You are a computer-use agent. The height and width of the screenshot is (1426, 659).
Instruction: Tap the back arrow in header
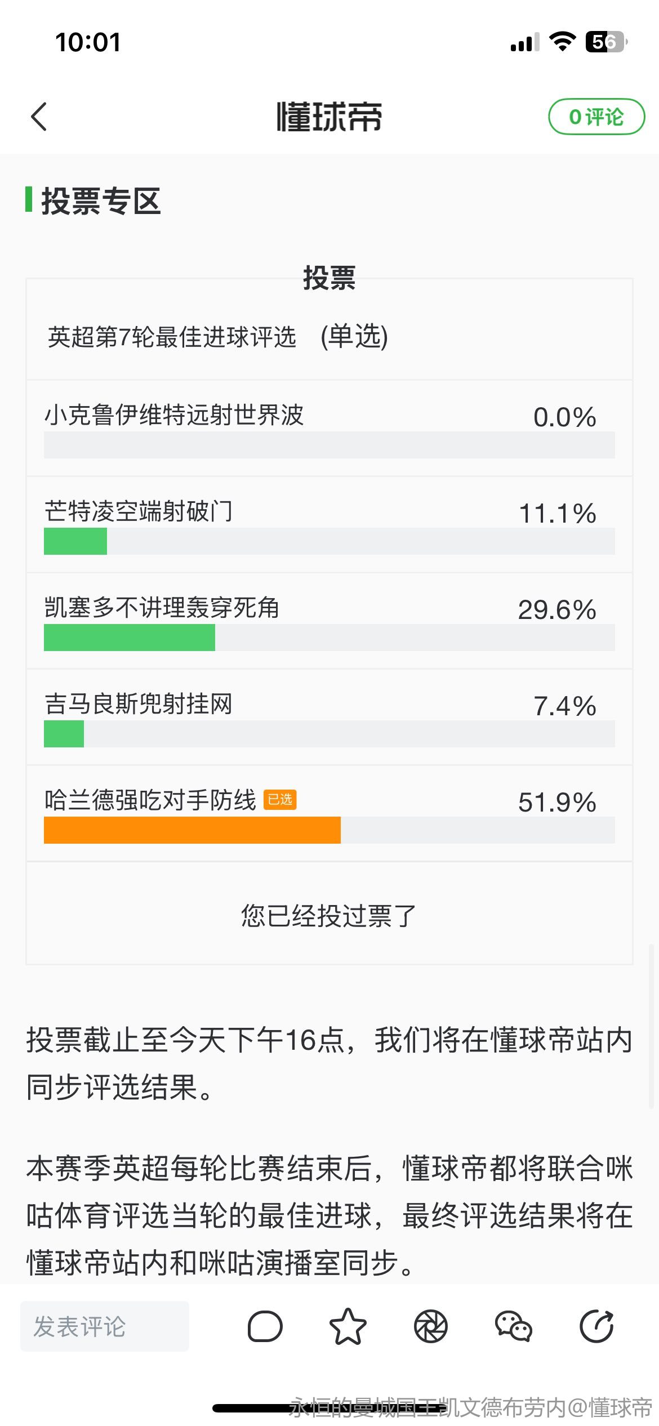pyautogui.click(x=39, y=117)
